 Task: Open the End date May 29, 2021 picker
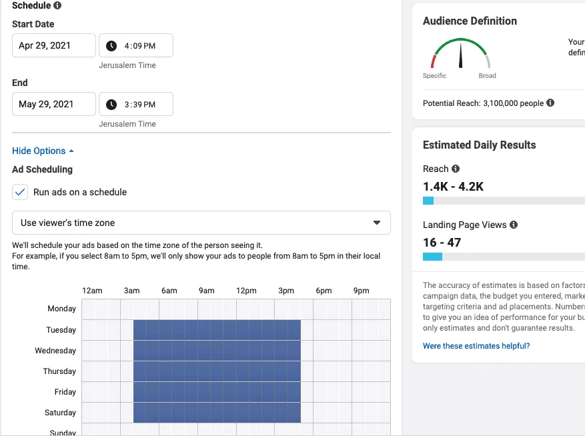click(x=54, y=104)
